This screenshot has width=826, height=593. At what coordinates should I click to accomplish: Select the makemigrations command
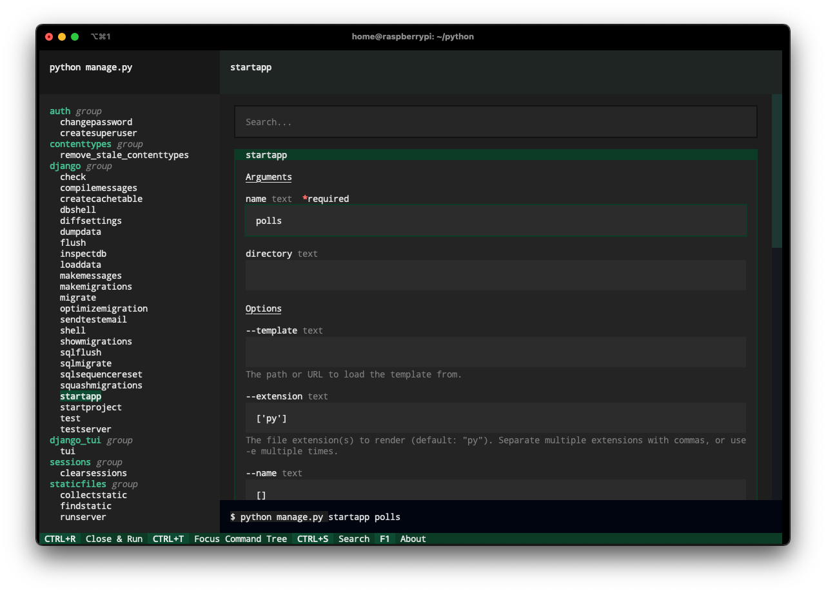click(x=96, y=286)
